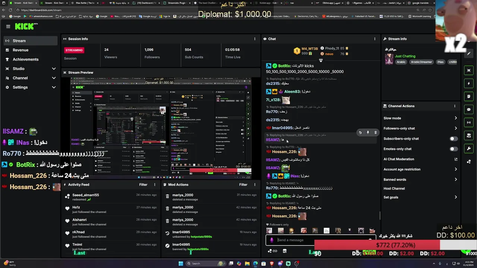This screenshot has height=268, width=477.
Task: Click the ArabicStreamer tag
Action: click(421, 62)
